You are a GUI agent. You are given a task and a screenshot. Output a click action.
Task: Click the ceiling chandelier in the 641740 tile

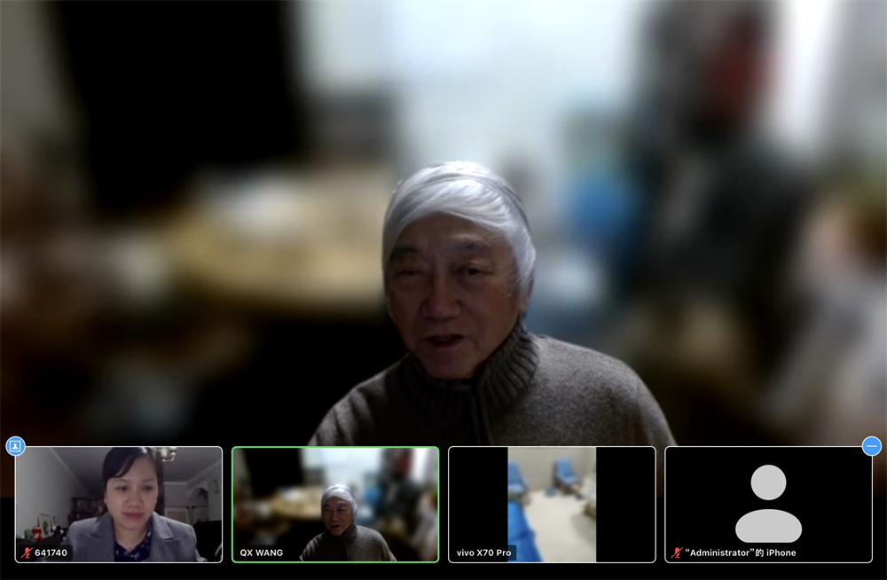(166, 455)
